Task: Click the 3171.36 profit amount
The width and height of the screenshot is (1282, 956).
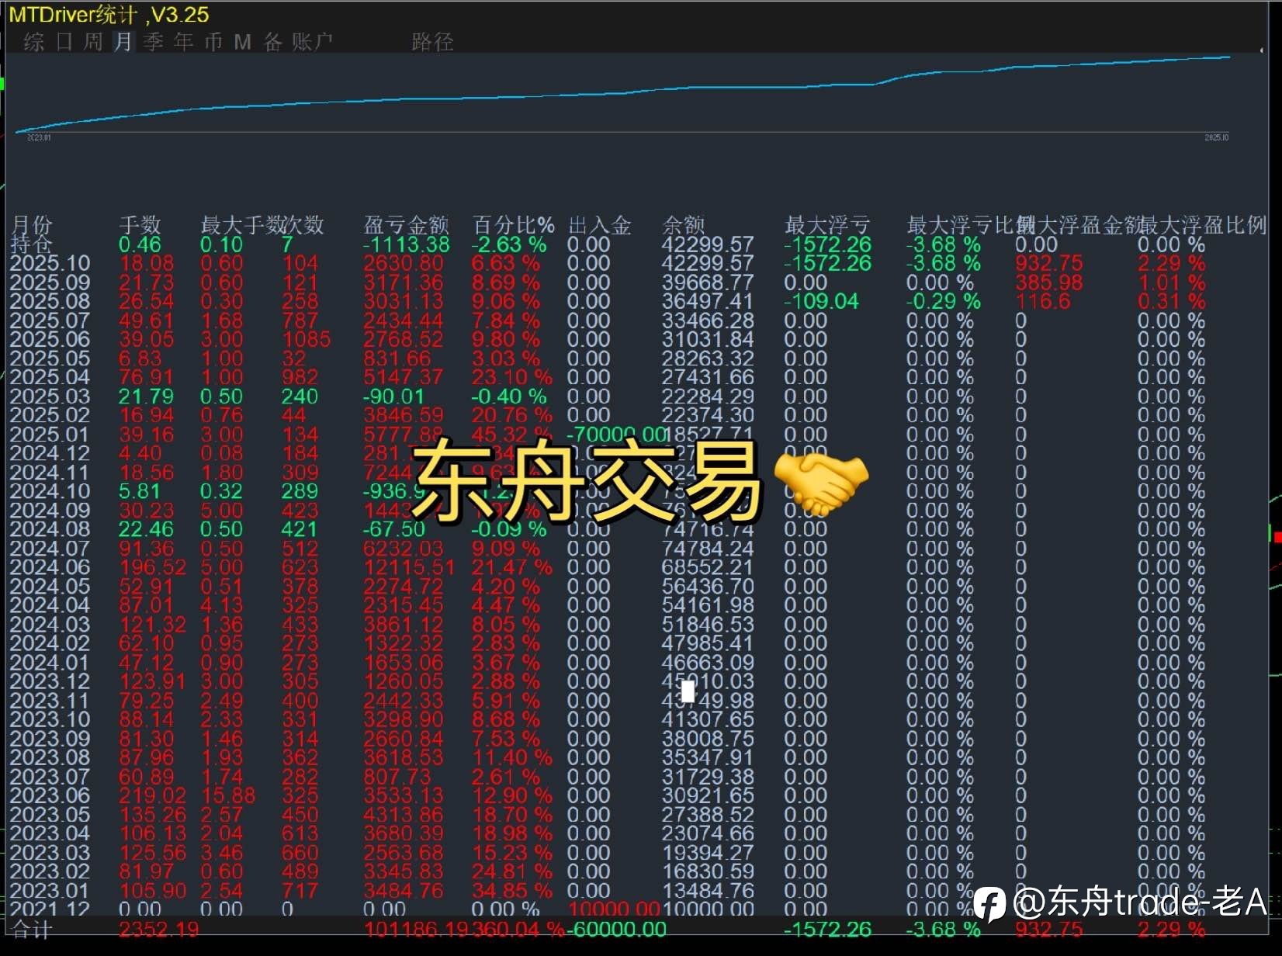Action: coord(404,282)
